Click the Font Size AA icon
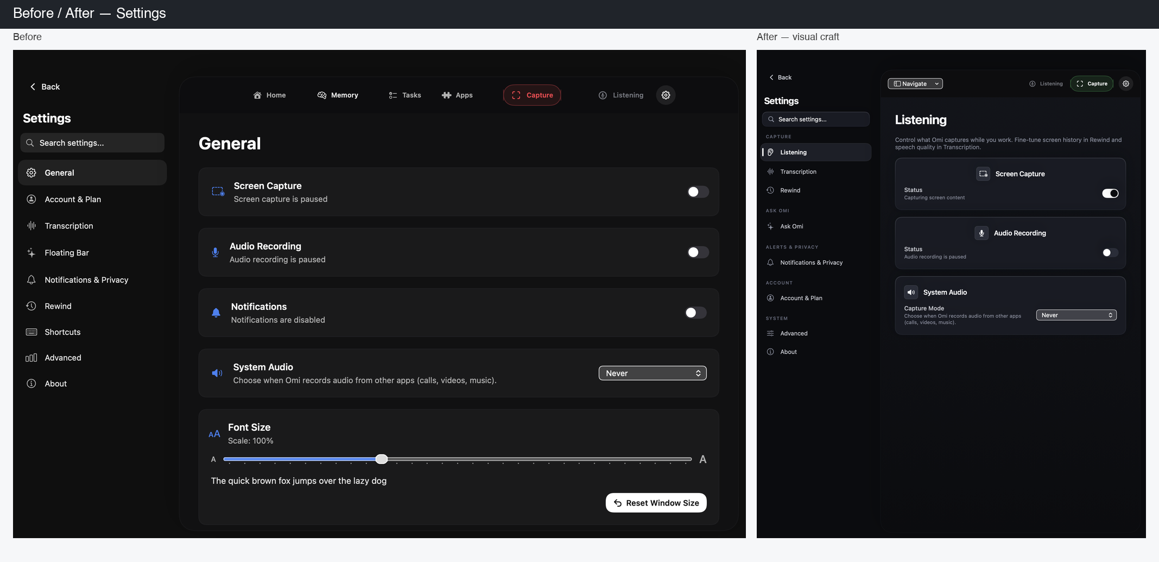The height and width of the screenshot is (562, 1159). tap(214, 434)
